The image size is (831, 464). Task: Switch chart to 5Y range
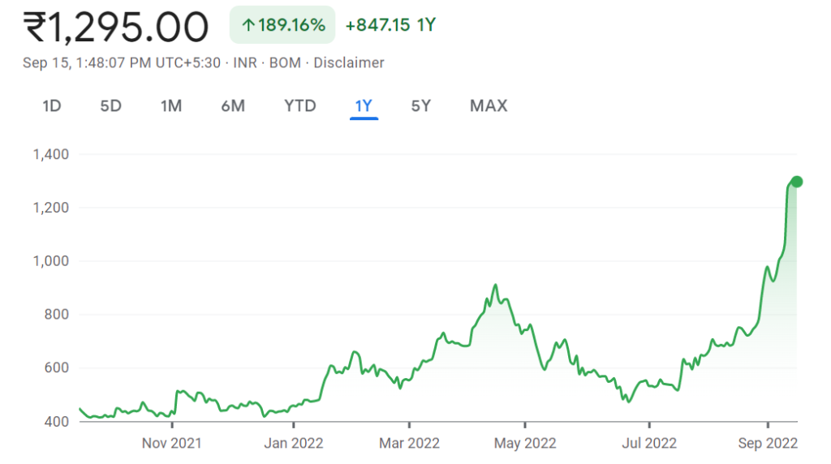tap(420, 105)
